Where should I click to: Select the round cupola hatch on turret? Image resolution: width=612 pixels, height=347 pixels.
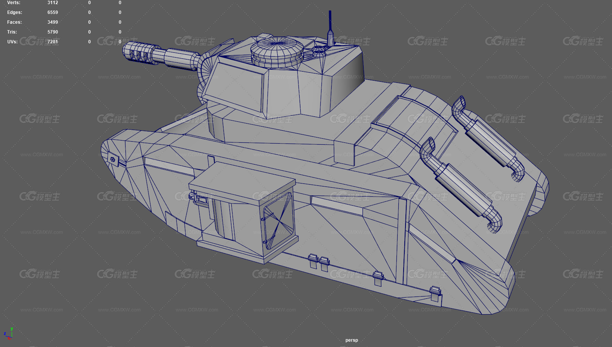[x=277, y=52]
